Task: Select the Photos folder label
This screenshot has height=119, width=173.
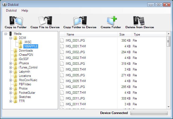Action: pos(23,88)
